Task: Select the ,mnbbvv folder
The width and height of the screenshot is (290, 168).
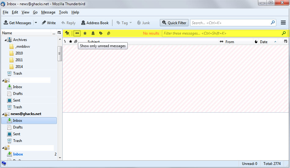Action: click(x=23, y=47)
